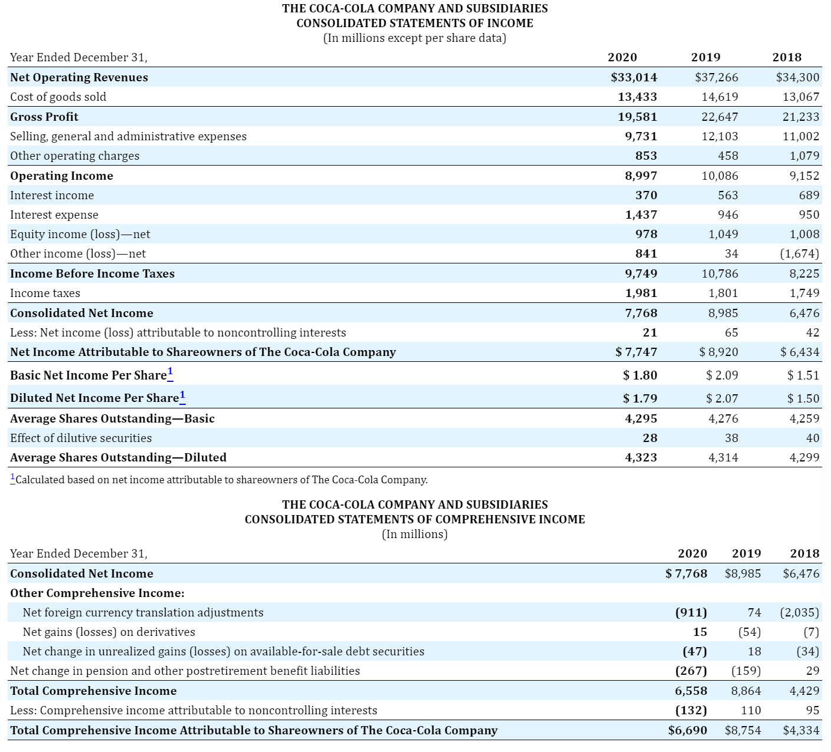831x752 pixels.
Task: Click the Consolidated Net Income label in income statement
Action: (81, 313)
